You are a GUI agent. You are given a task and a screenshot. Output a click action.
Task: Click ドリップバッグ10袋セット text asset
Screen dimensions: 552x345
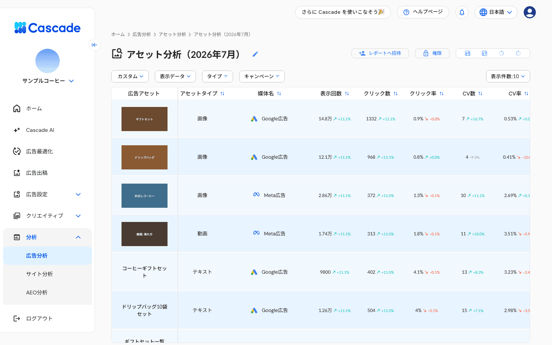[145, 310]
